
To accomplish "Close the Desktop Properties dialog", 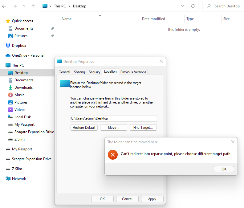I will (161, 61).
